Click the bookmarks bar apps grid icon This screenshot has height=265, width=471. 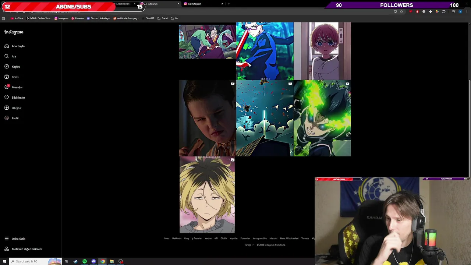pos(4,18)
